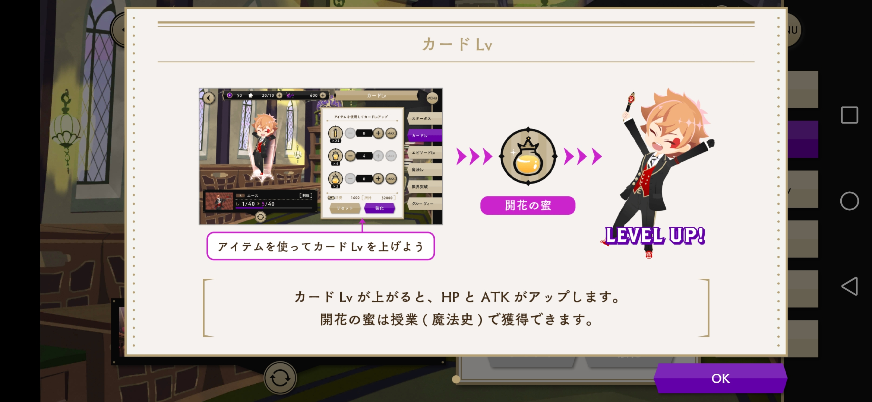Viewport: 872px width, 402px height.
Task: Tap the カードLv dialog title
Action: click(x=457, y=44)
